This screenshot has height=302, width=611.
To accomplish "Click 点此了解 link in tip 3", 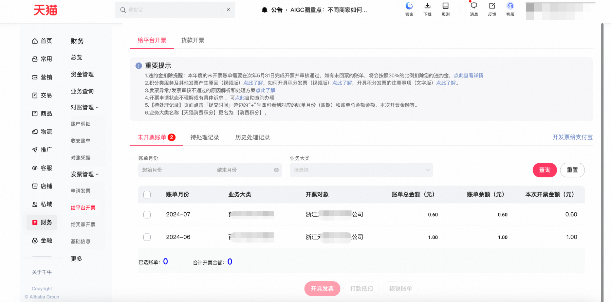I will tap(265, 90).
